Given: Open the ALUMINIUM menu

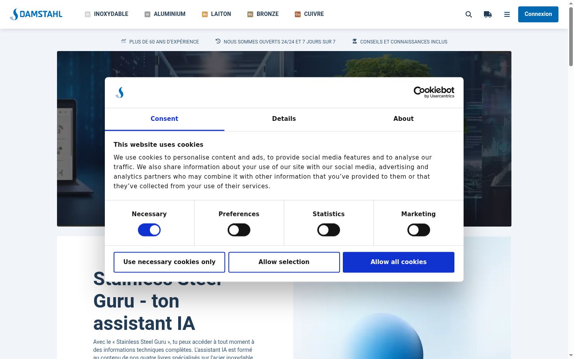Looking at the screenshot, I should pyautogui.click(x=169, y=14).
